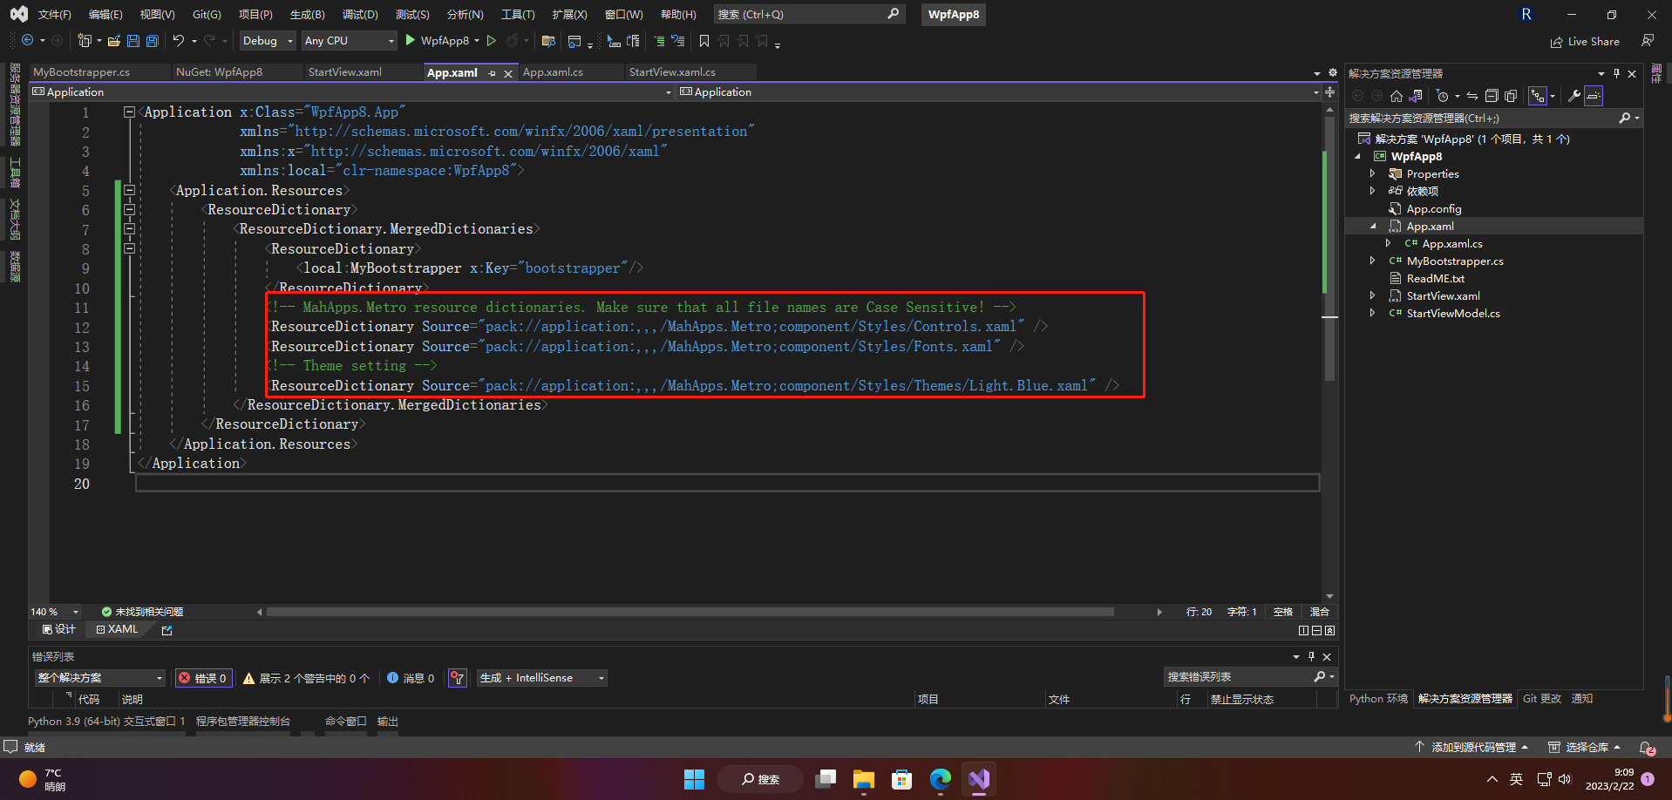Click the Undo arrow in the toolbar
The image size is (1672, 800).
[x=179, y=41]
